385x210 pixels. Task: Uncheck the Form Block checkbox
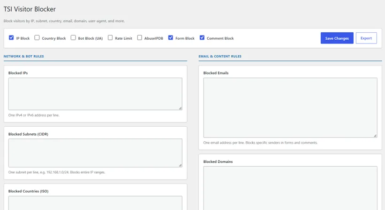pos(171,38)
